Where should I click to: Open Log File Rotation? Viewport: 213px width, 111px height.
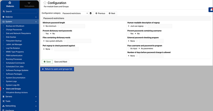point(13,48)
